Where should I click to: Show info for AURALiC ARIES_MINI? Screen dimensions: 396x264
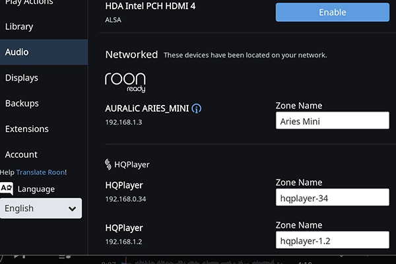pyautogui.click(x=197, y=109)
